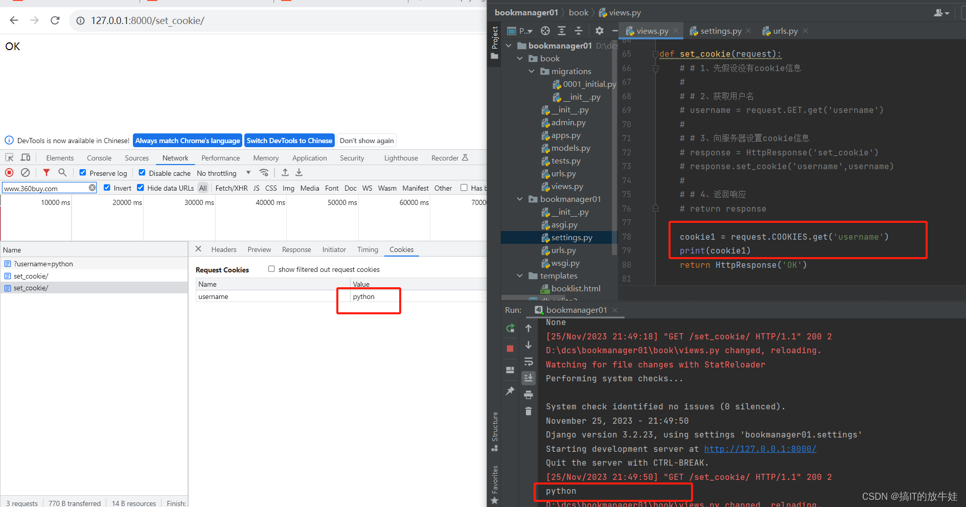
Task: Filter requests by Fetch/XHR
Action: [232, 188]
